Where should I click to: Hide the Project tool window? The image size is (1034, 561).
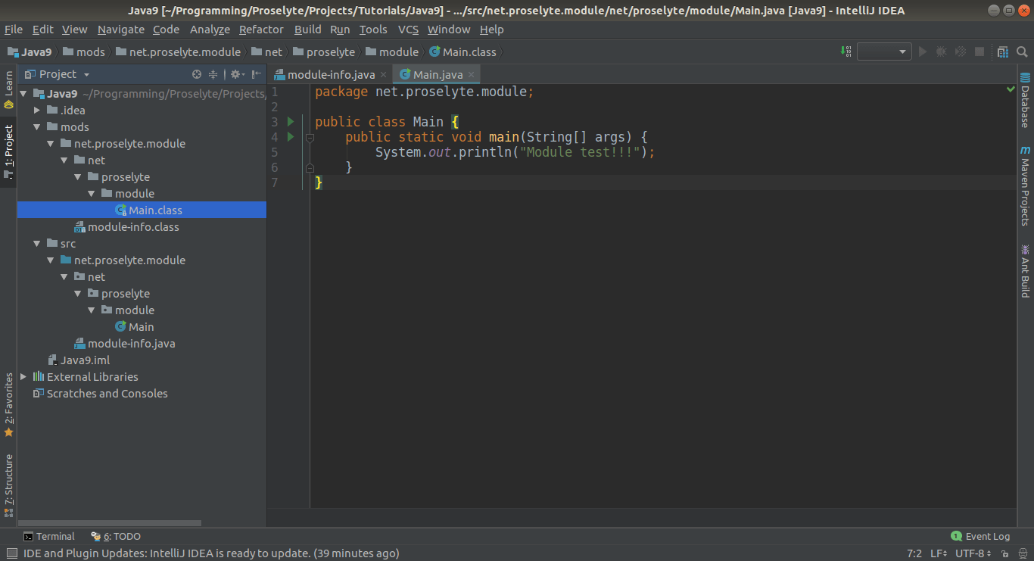(256, 74)
